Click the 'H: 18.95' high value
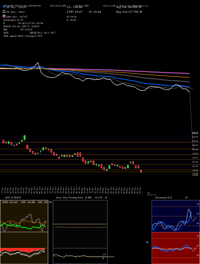 [71, 17]
